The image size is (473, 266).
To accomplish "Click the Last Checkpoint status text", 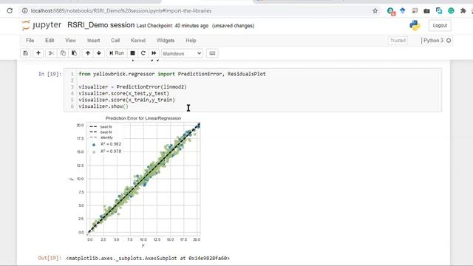I will (172, 26).
